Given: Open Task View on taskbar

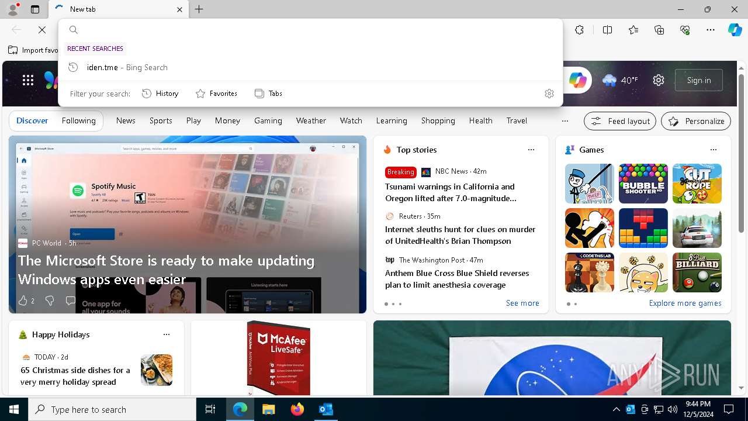Looking at the screenshot, I should click(210, 409).
